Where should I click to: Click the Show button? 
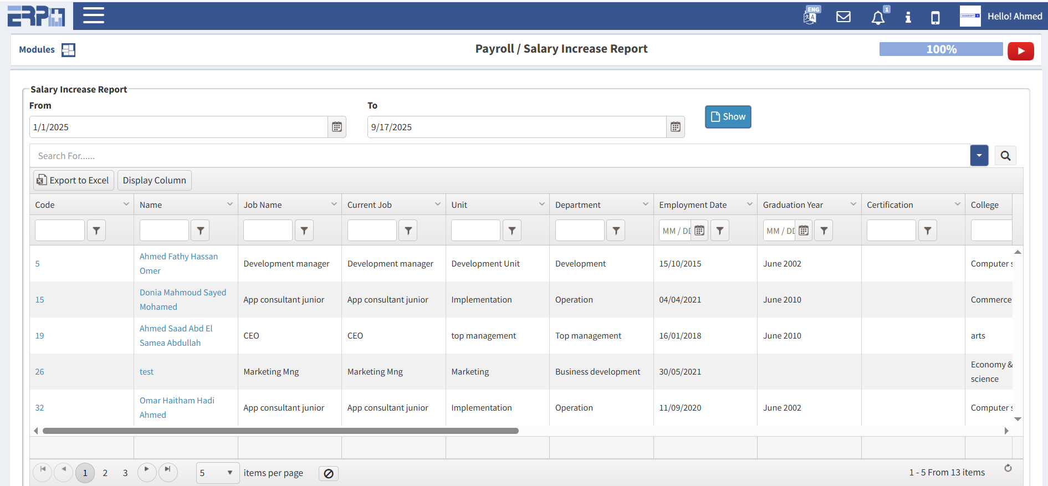pos(728,117)
